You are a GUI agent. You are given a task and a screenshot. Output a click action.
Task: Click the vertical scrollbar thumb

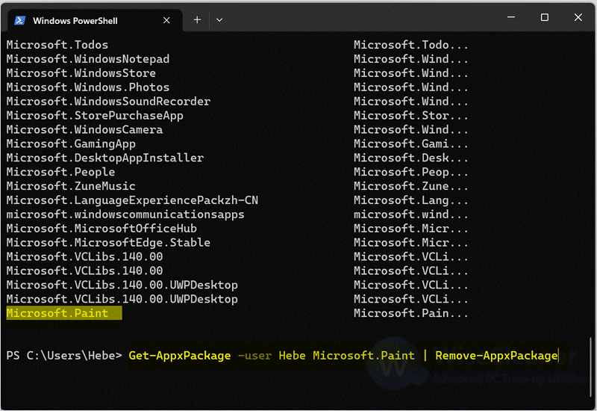(x=590, y=365)
